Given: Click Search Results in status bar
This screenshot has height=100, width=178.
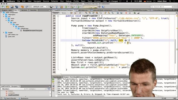Looking at the screenshot, I should 10,98.
